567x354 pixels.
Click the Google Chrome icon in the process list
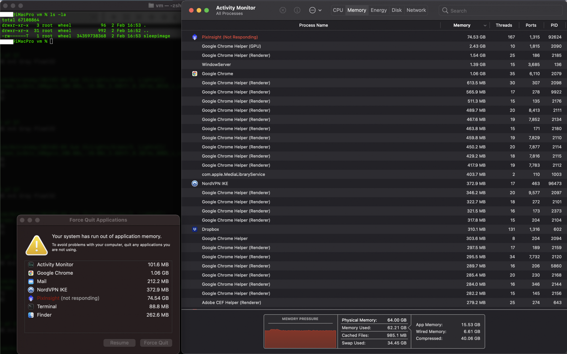pyautogui.click(x=195, y=74)
